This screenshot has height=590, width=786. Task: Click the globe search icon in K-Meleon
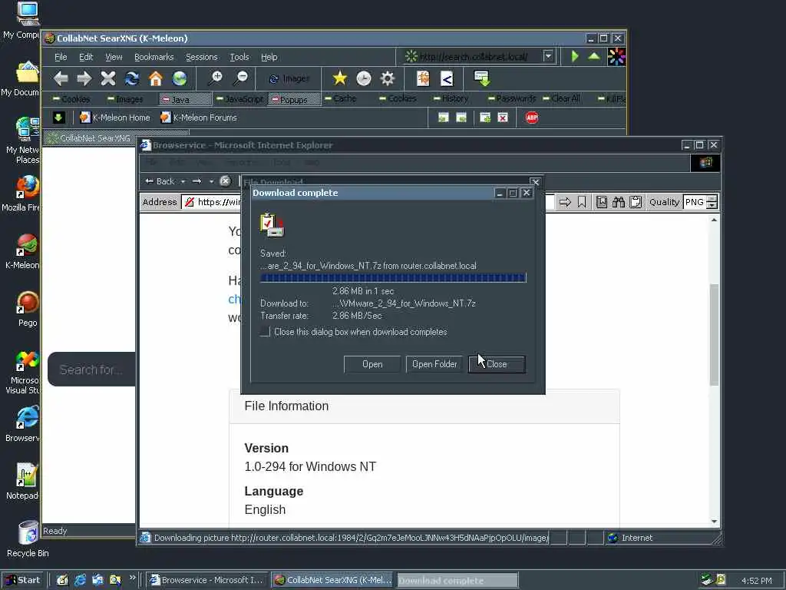(180, 78)
